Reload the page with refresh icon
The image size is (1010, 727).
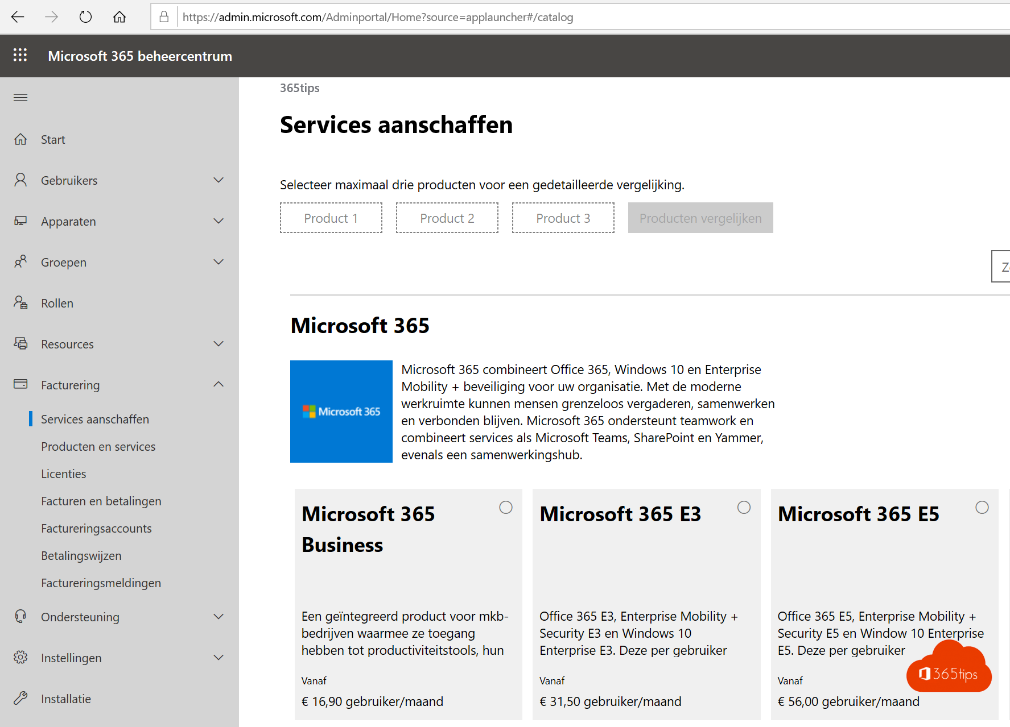(85, 17)
